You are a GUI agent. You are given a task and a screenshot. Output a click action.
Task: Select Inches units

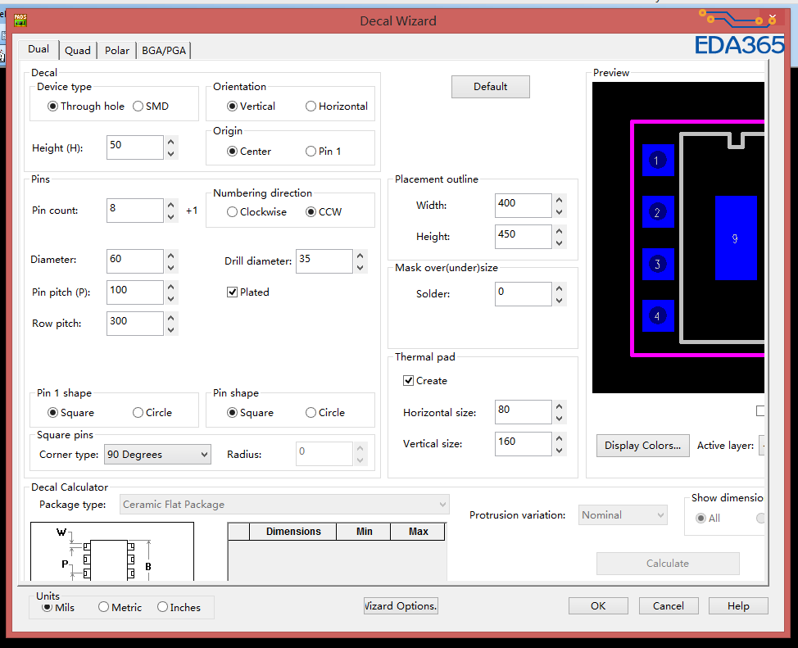click(x=179, y=607)
